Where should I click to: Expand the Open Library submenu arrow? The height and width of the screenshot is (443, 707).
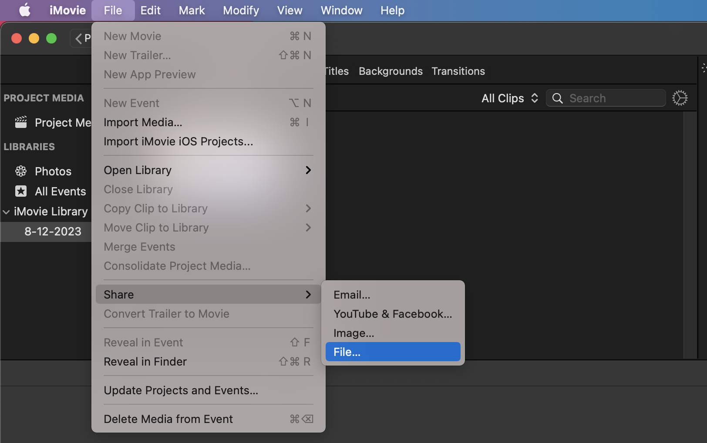pyautogui.click(x=308, y=170)
